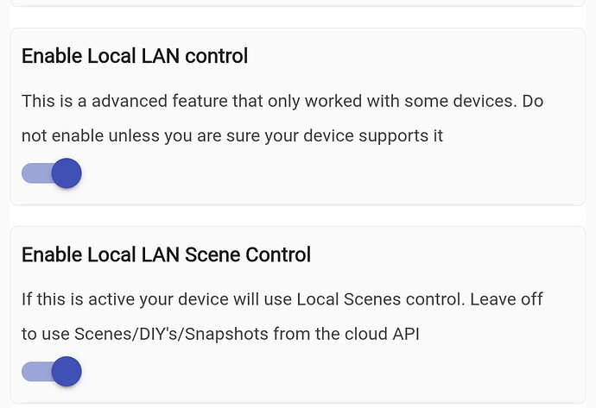Click the "not enable unless you are sure" line
Screen dimensions: 596x408
click(x=231, y=135)
